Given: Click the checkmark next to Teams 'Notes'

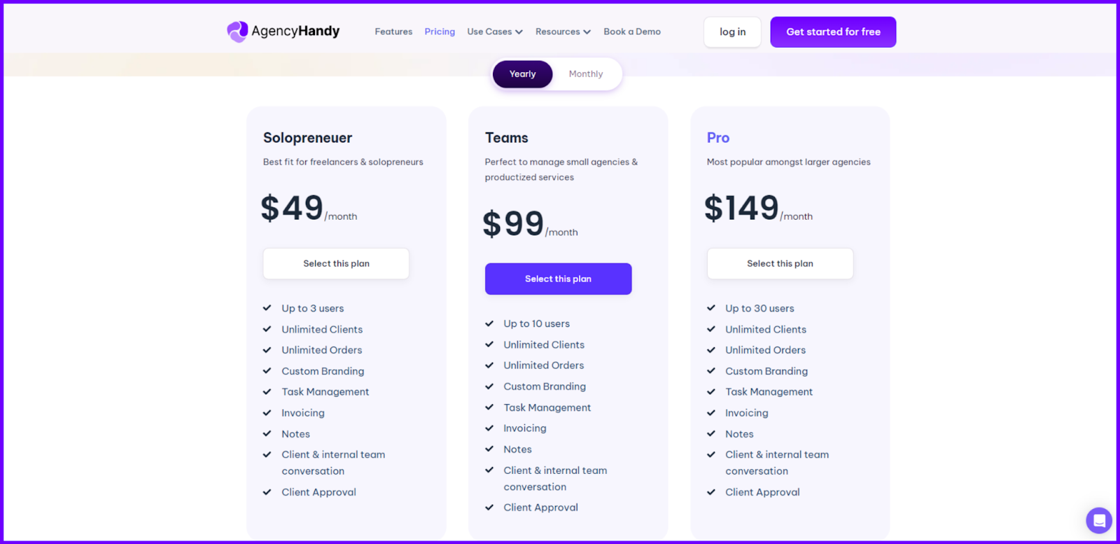Looking at the screenshot, I should click(489, 449).
